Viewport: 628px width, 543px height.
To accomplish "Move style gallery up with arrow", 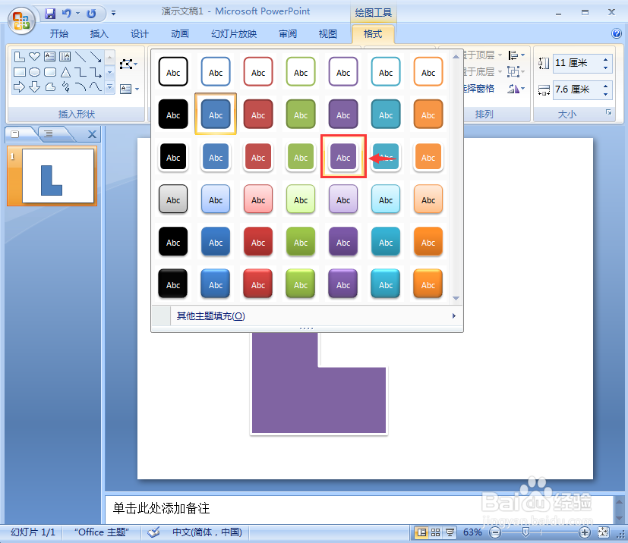I will tap(456, 57).
